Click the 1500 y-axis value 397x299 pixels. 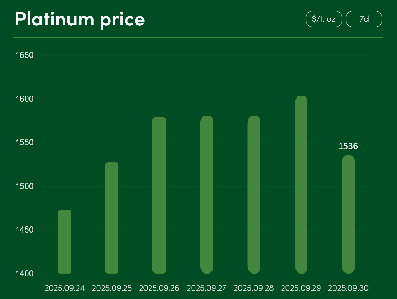[25, 186]
